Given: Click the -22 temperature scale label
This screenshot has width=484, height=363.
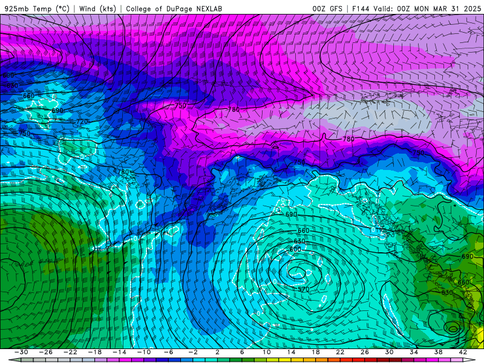Looking at the screenshot, I should click(70, 352).
